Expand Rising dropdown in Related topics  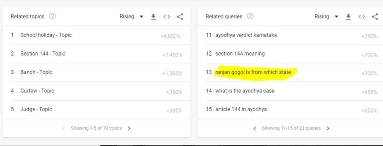131,17
